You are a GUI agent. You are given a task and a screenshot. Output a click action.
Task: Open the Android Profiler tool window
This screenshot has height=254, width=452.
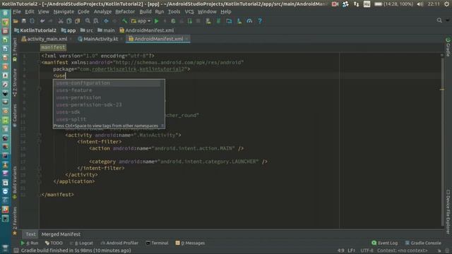click(119, 243)
